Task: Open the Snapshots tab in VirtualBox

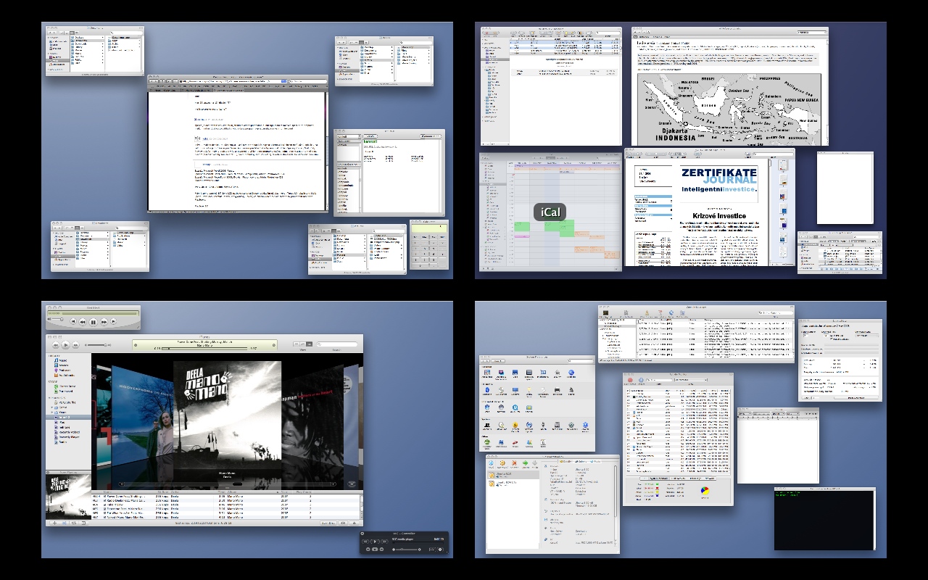Action: coord(581,462)
